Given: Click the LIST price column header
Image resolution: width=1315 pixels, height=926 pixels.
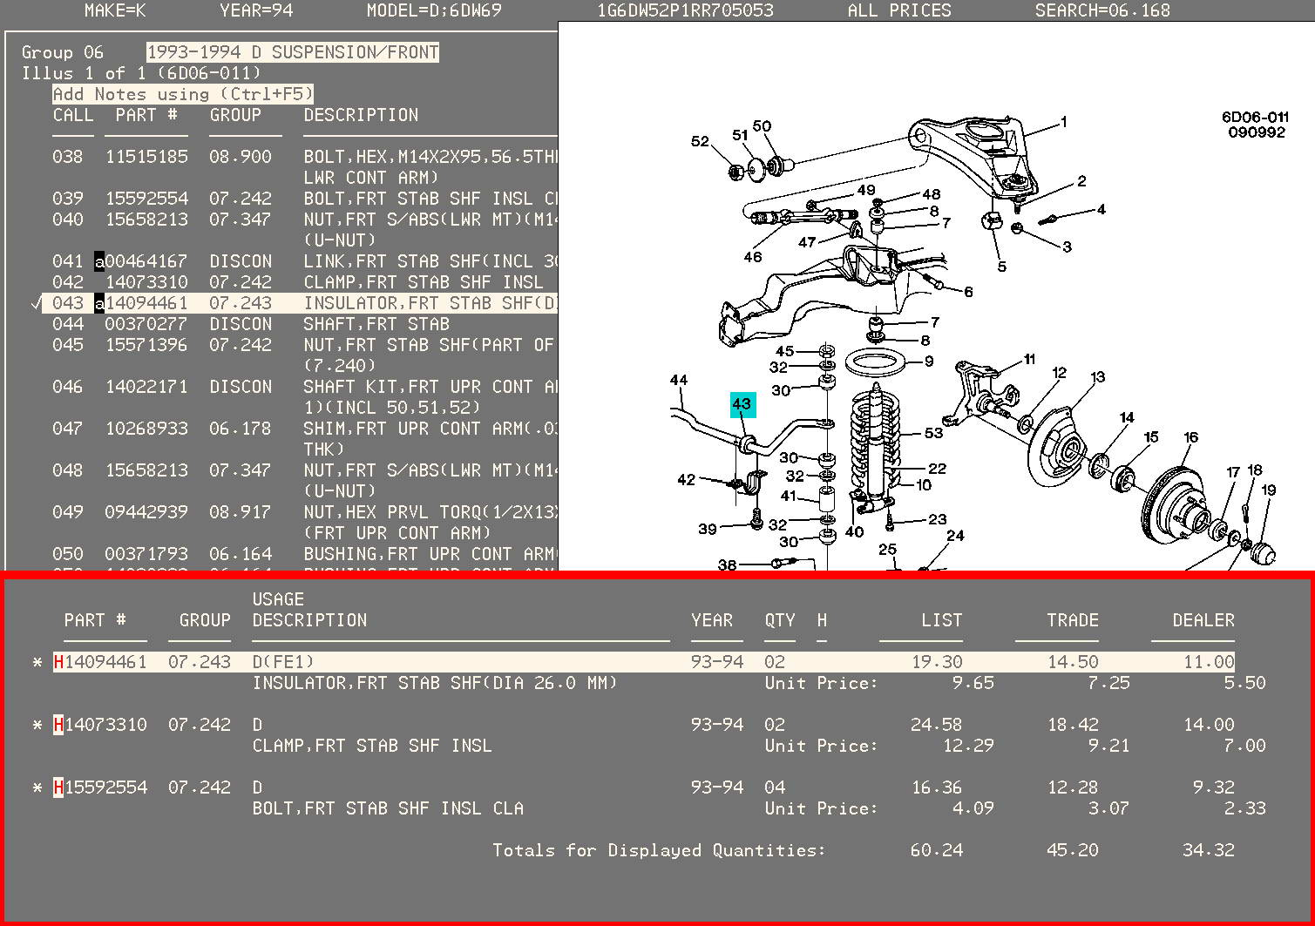Looking at the screenshot, I should (941, 620).
